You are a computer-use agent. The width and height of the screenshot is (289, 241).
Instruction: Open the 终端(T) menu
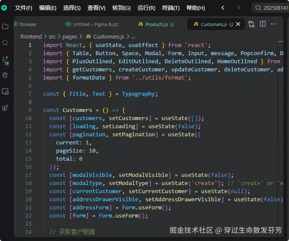pyautogui.click(x=171, y=8)
